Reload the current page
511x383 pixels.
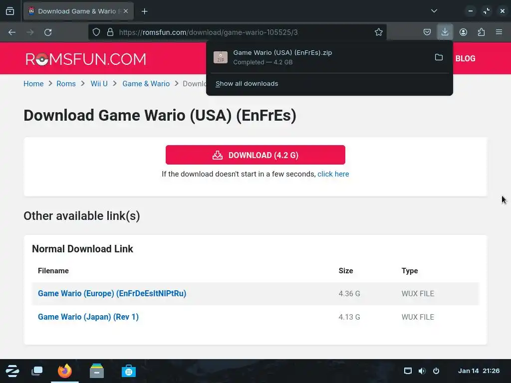coord(48,32)
